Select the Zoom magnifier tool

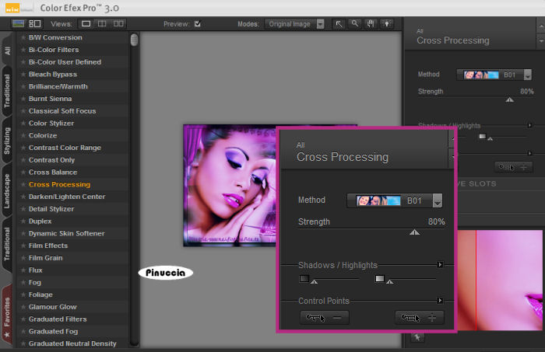pos(354,24)
